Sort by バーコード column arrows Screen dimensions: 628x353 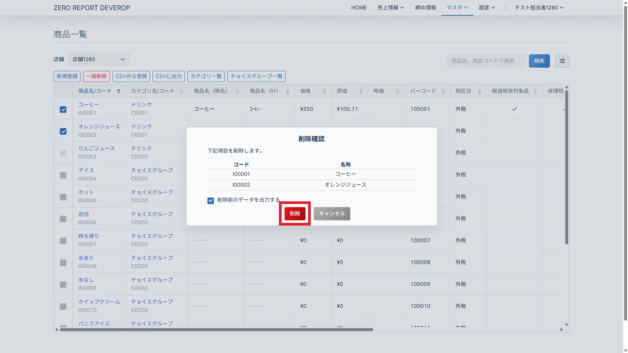point(443,91)
